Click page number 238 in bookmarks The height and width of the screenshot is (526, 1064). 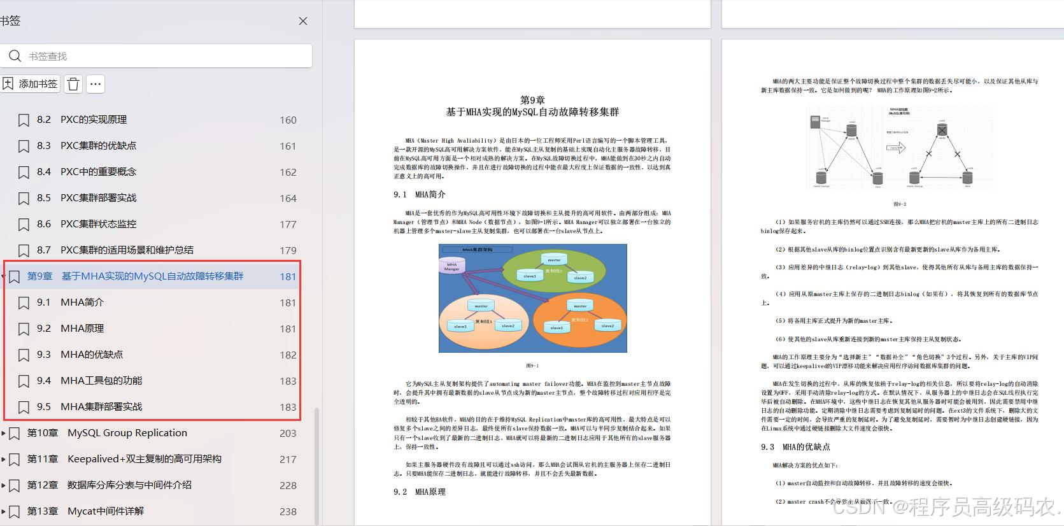(288, 512)
